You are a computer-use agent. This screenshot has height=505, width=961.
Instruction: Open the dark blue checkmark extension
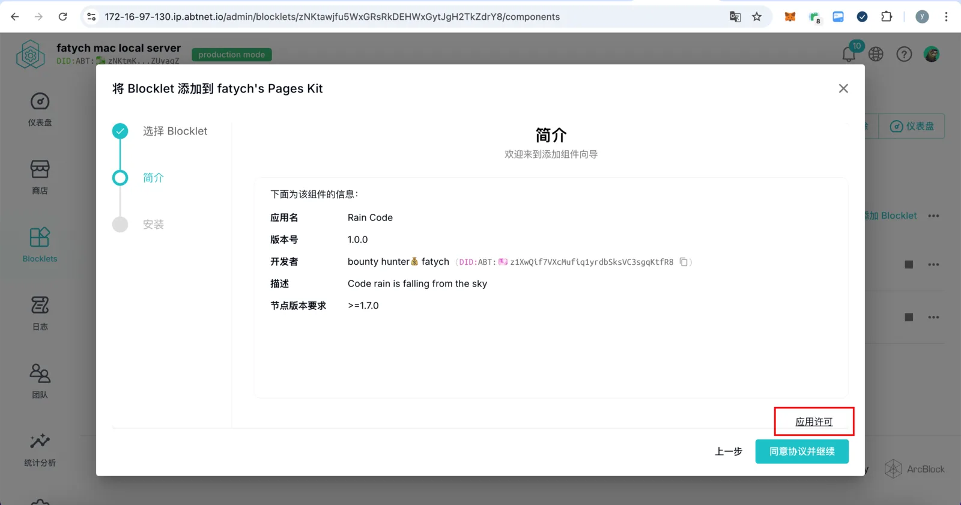point(862,17)
